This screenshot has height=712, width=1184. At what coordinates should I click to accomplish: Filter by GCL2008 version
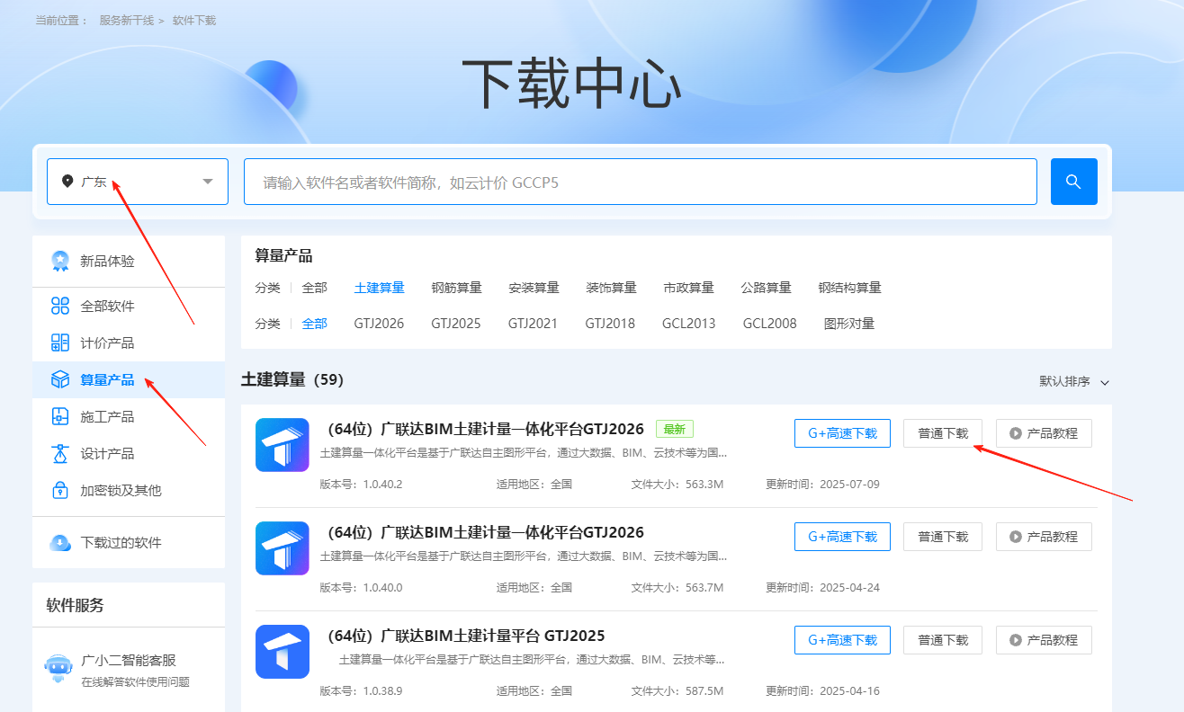770,324
